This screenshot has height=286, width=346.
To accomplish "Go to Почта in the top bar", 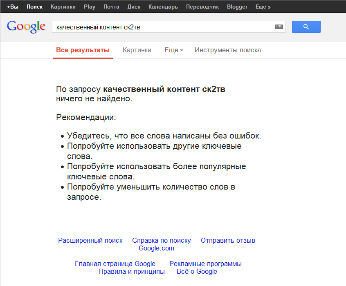I will click(111, 7).
